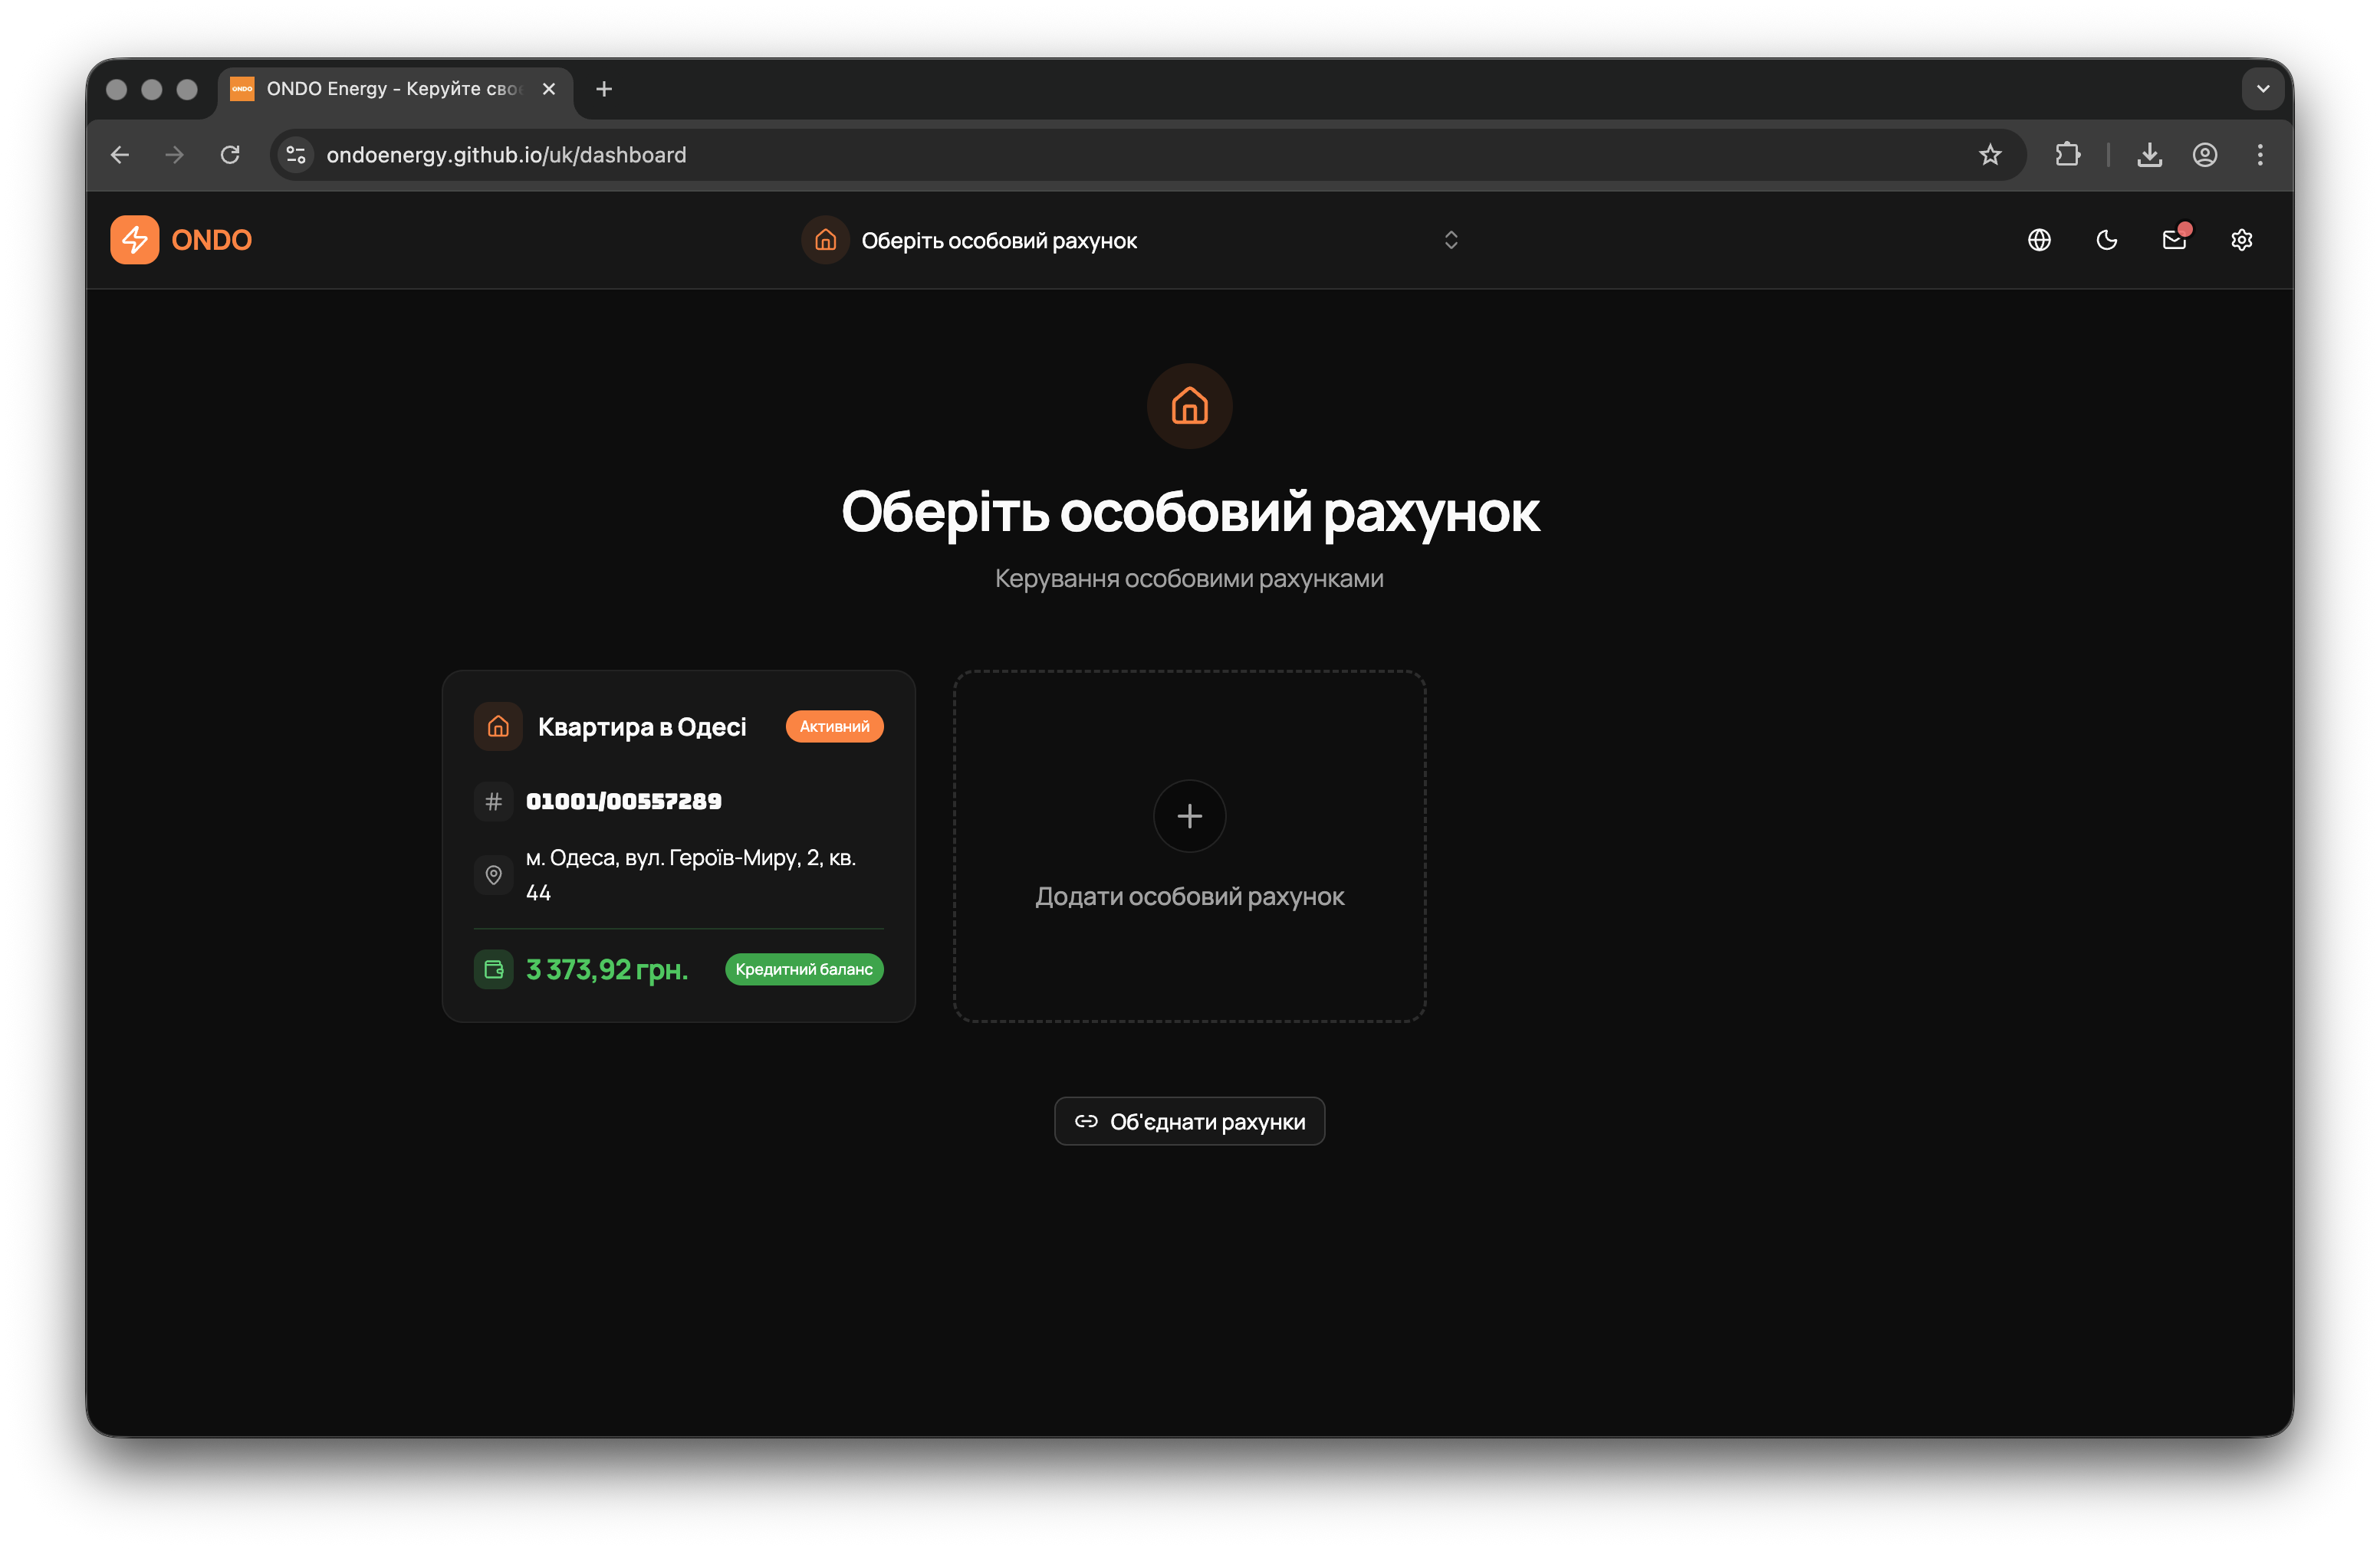Viewport: 2380px width, 1551px height.
Task: Switch to the ONDO Energy browser tab
Action: pos(390,89)
